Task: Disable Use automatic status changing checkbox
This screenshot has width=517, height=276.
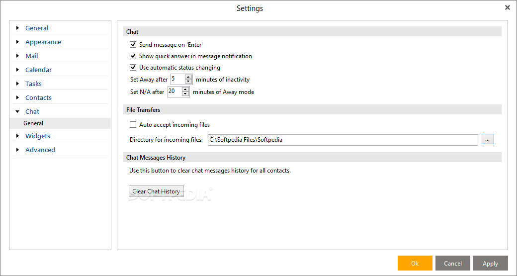Action: (133, 68)
